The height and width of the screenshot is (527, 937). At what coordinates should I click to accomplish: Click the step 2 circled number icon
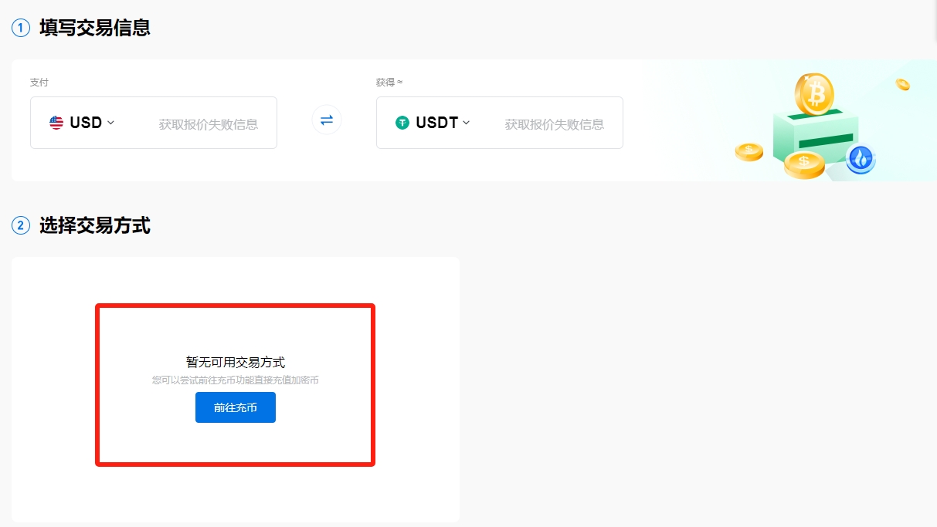[20, 226]
